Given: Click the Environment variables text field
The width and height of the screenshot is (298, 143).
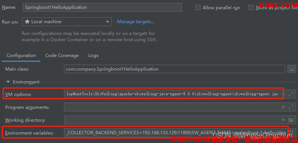Looking at the screenshot, I should coord(175,133).
